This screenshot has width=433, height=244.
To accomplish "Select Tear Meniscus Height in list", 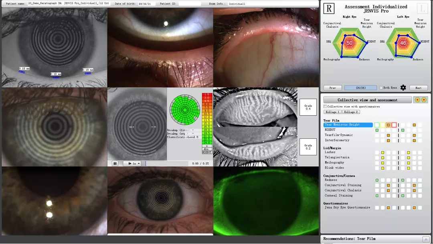I will coord(348,125).
